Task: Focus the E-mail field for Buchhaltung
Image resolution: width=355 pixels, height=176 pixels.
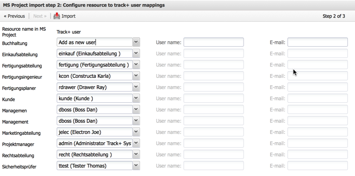Action: [x=318, y=42]
